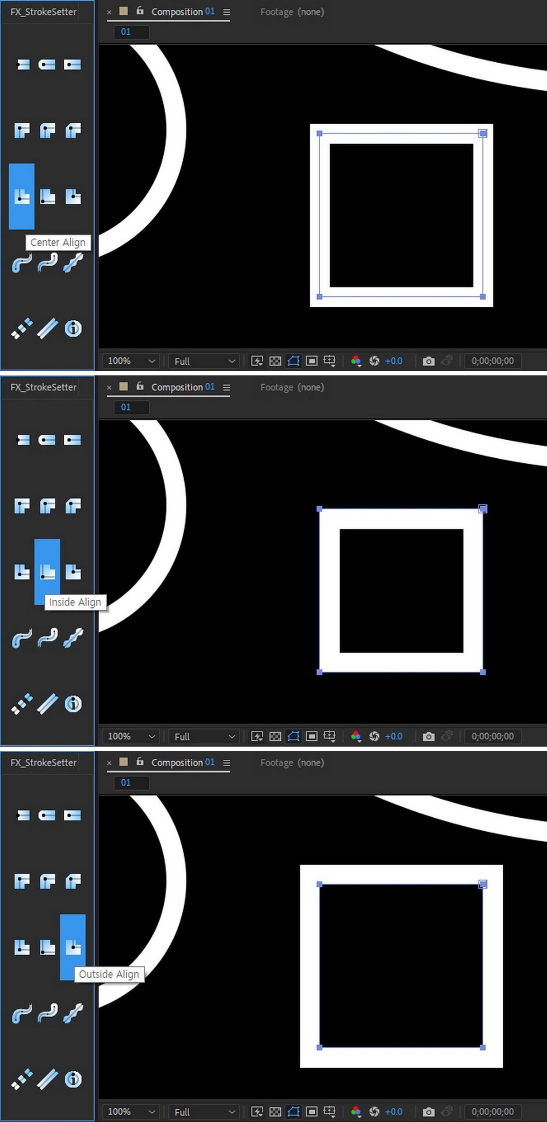Click timecode 0;00;00;00 in top screenshot
Viewport: 547px width, 1122px height.
[x=493, y=361]
